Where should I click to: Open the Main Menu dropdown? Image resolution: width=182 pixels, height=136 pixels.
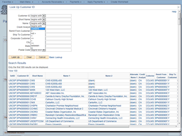26,2
